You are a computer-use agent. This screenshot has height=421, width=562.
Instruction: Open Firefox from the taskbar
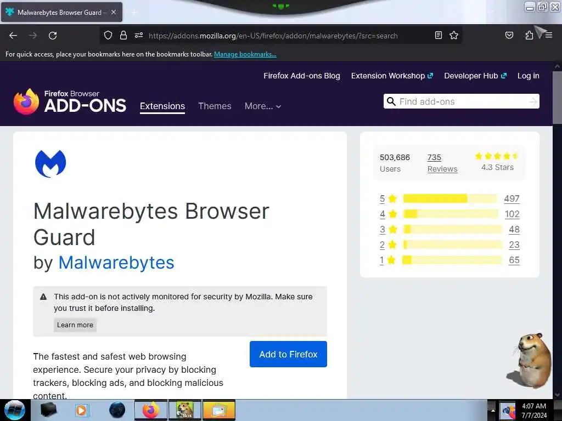pyautogui.click(x=151, y=410)
